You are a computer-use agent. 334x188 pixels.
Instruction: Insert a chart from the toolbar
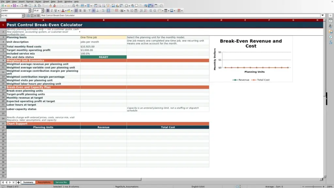coord(117,6)
